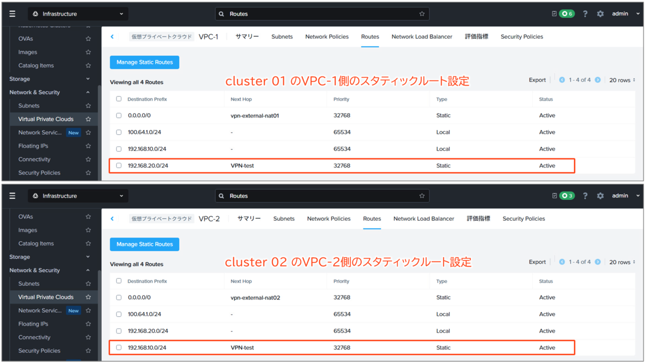The image size is (645, 362).
Task: Open settings gear in VPC-1 window
Action: (600, 14)
